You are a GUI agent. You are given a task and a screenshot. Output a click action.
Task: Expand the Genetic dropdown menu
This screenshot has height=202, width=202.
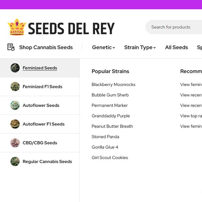pos(103,47)
